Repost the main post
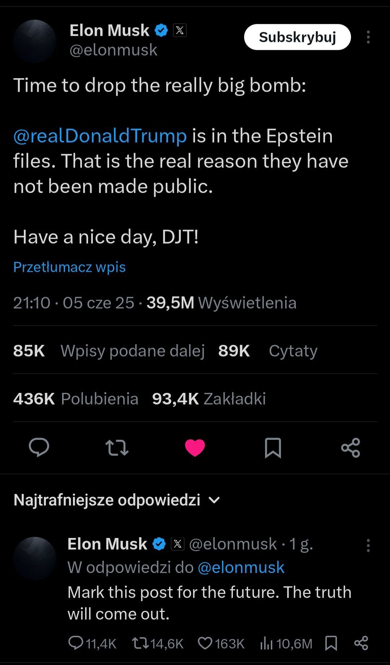The width and height of the screenshot is (390, 665). 117,447
